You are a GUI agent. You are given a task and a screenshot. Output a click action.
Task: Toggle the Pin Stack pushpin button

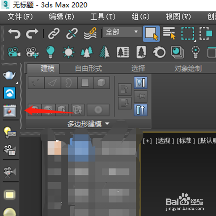point(140,96)
